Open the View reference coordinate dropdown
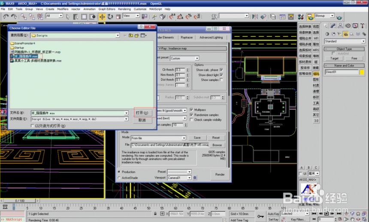The width and height of the screenshot is (369, 222). 138,15
